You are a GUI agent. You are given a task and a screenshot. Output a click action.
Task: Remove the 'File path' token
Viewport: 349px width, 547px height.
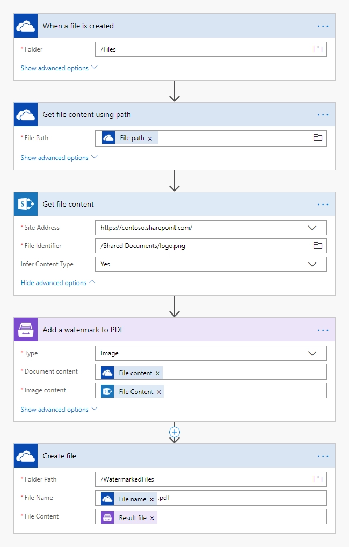[x=150, y=138]
